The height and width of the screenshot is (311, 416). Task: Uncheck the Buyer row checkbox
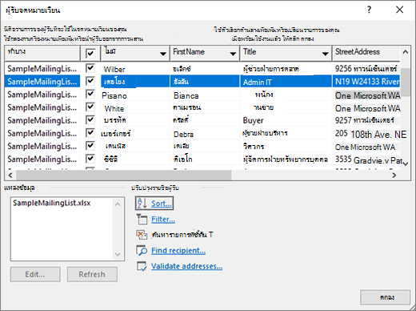pos(90,120)
